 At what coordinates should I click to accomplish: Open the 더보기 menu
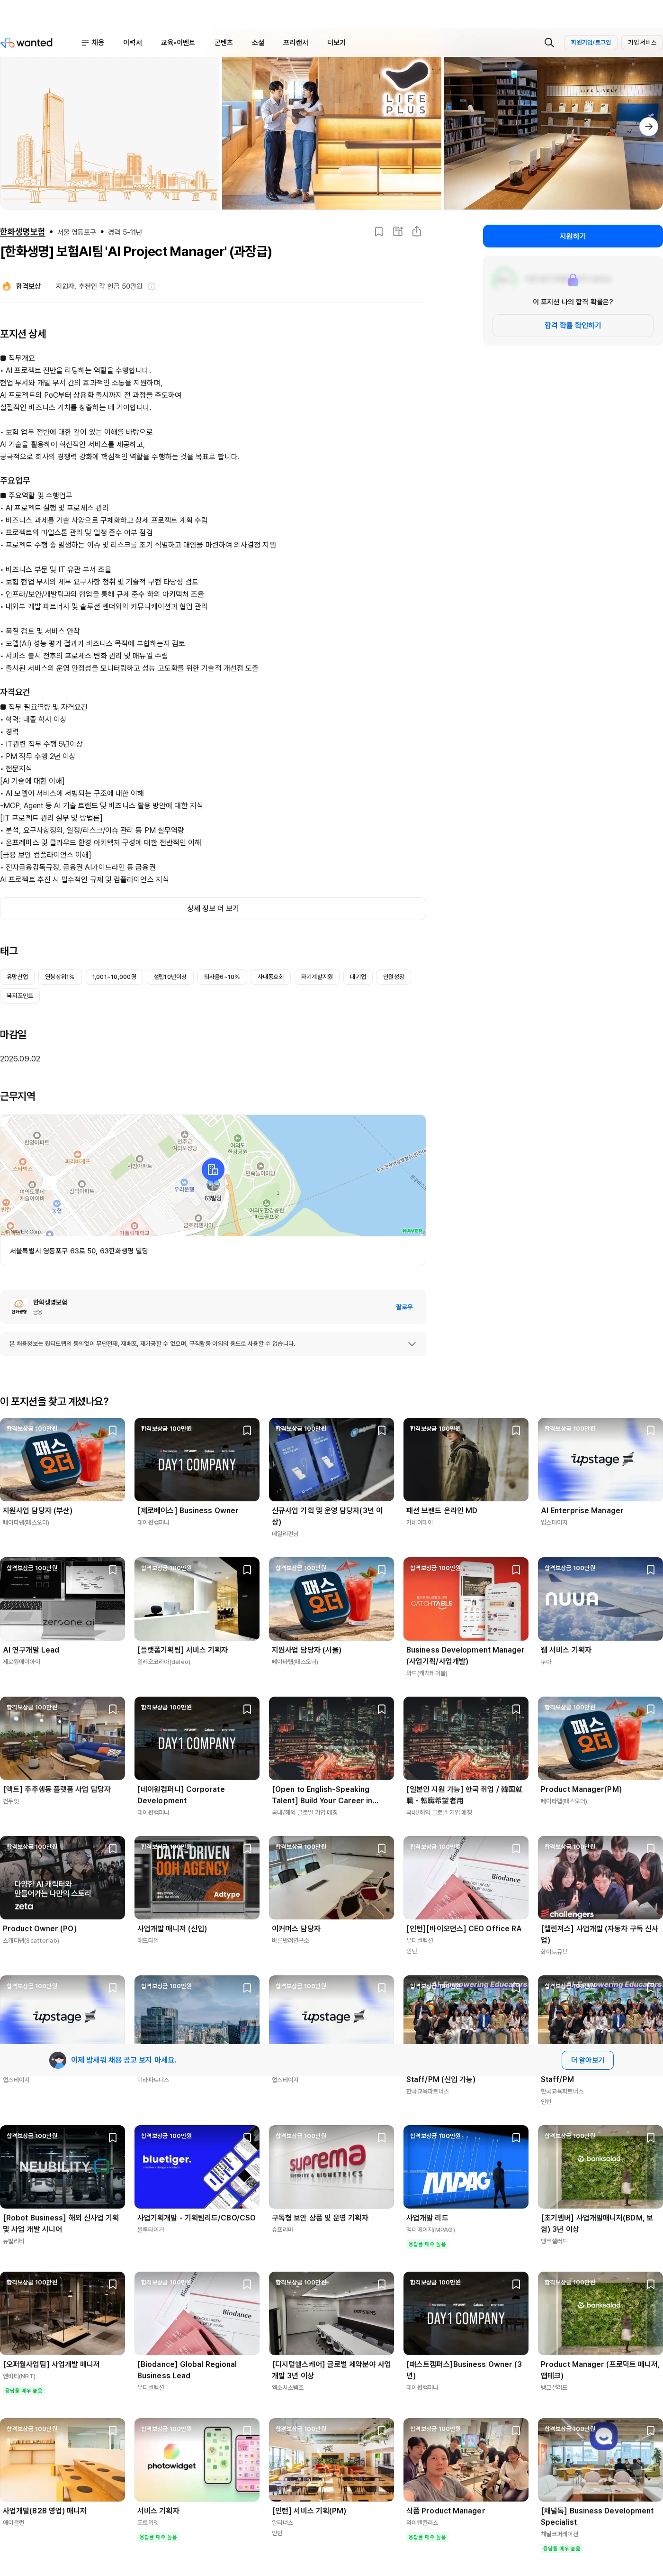tap(337, 43)
